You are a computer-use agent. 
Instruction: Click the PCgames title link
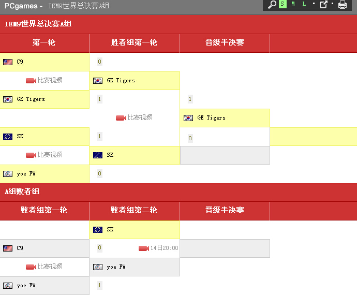pos(20,6)
